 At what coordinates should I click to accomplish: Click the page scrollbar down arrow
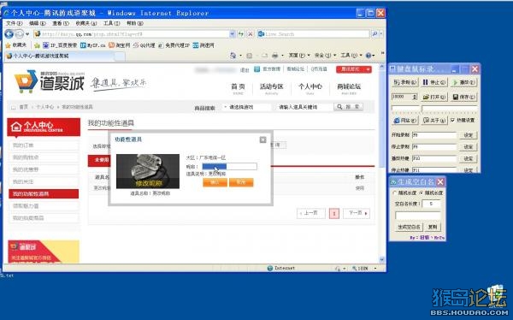382,260
